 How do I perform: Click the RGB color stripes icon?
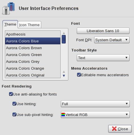(63, 115)
